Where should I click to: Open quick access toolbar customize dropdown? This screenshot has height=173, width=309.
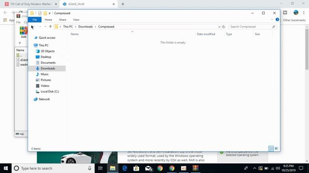pos(49,13)
